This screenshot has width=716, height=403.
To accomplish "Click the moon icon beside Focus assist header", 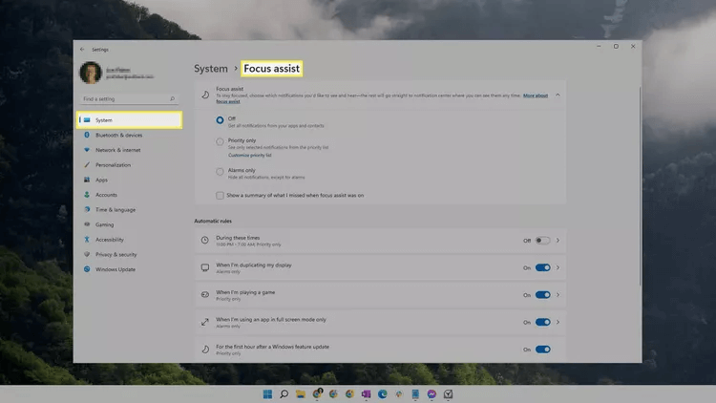I will click(x=205, y=95).
